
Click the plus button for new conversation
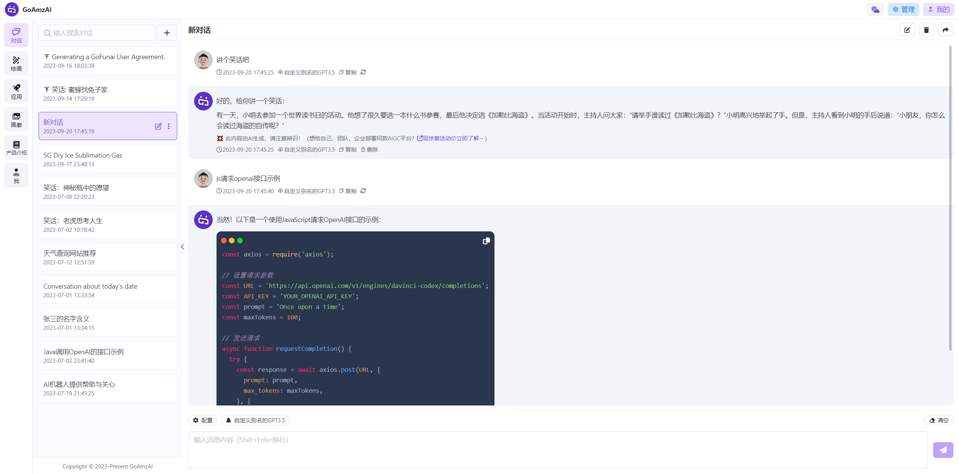(167, 33)
